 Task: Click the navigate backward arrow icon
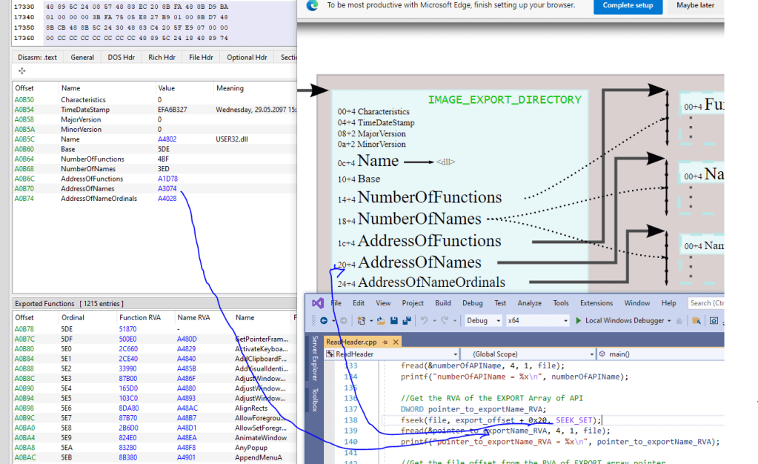pyautogui.click(x=324, y=321)
